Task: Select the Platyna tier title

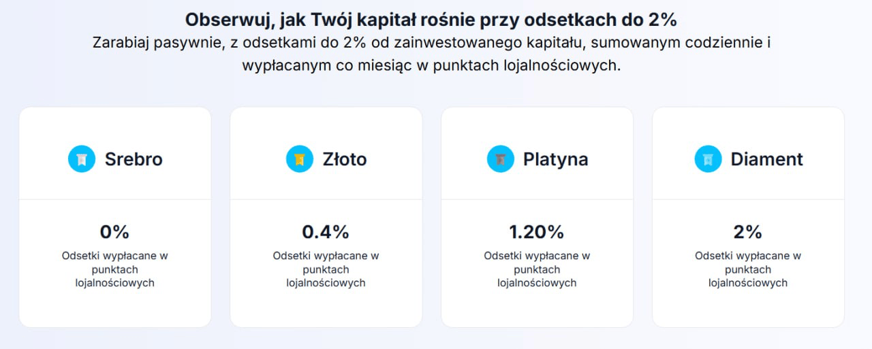Action: click(x=556, y=159)
